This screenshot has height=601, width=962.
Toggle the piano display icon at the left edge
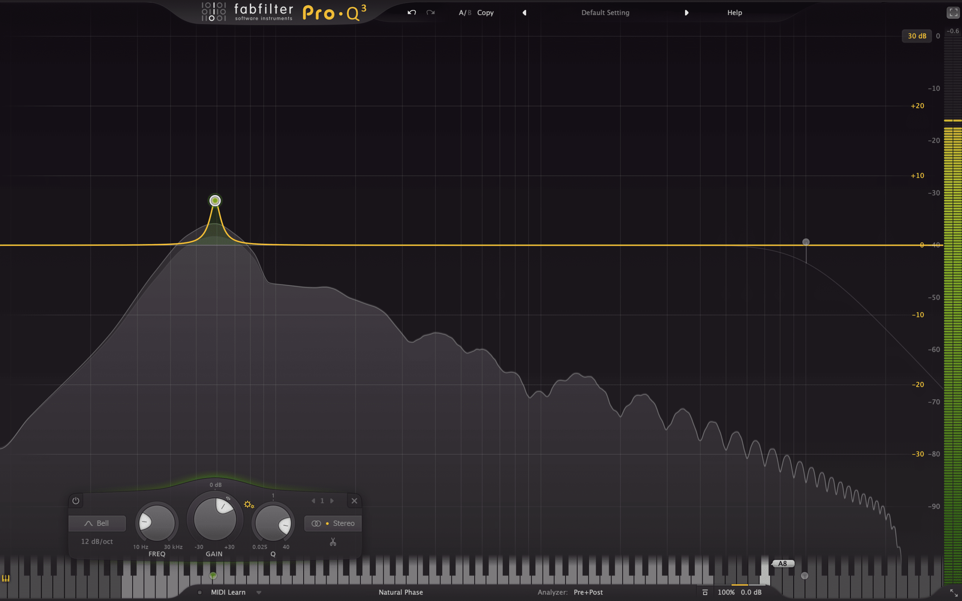point(6,578)
